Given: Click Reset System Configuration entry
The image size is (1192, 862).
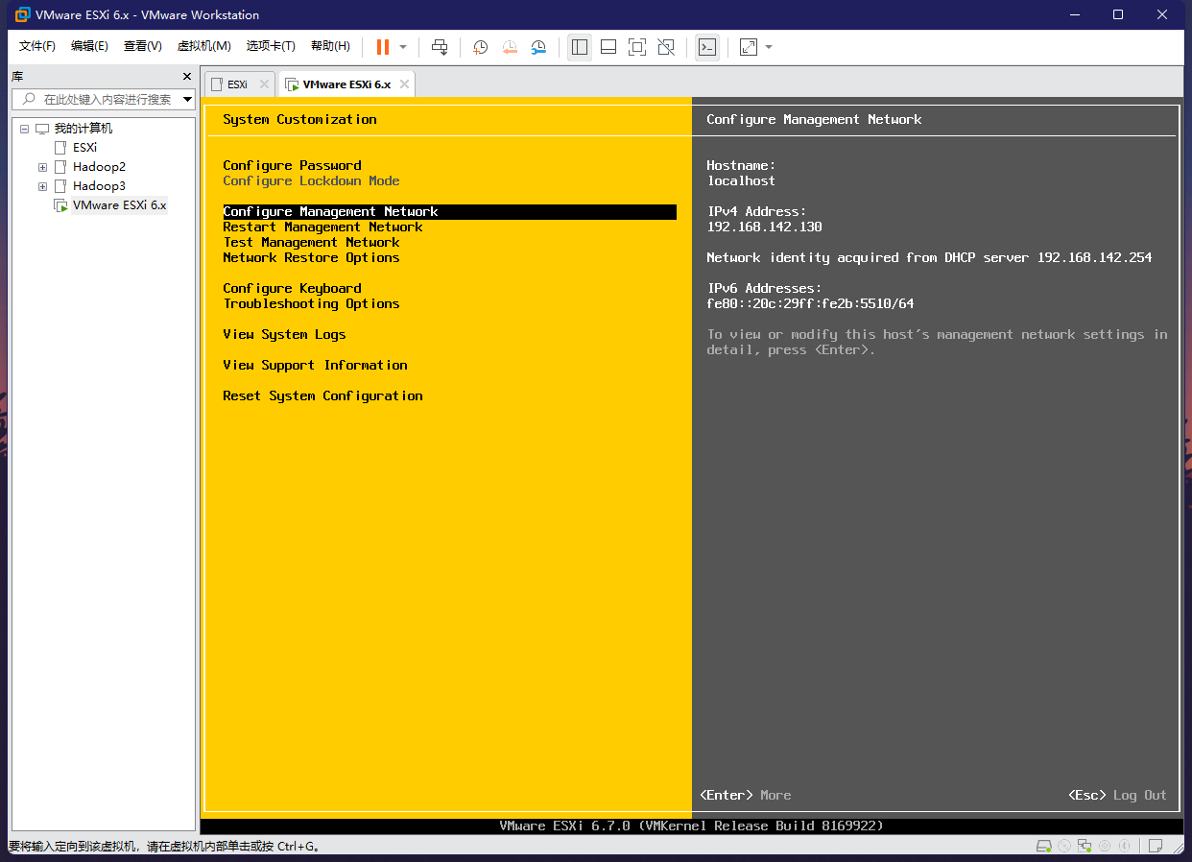Looking at the screenshot, I should (322, 395).
